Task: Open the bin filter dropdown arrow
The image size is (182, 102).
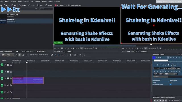Action: pyautogui.click(x=38, y=9)
